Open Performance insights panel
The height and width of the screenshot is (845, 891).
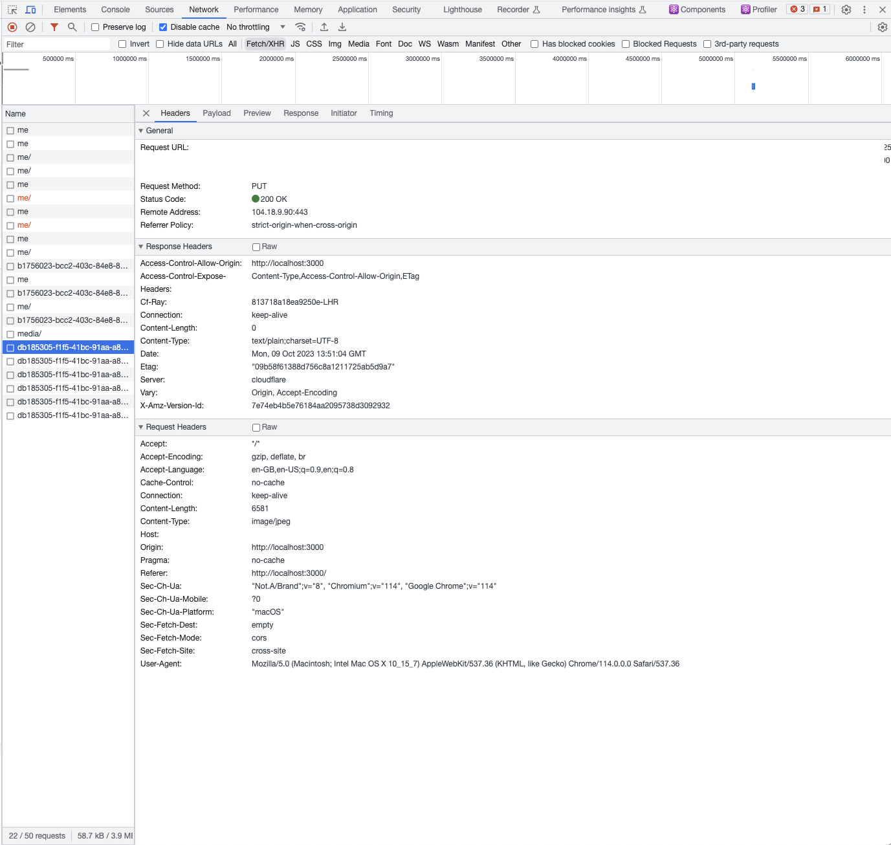point(604,10)
